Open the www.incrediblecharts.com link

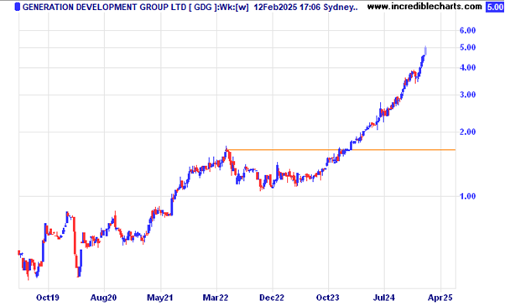[x=424, y=7]
